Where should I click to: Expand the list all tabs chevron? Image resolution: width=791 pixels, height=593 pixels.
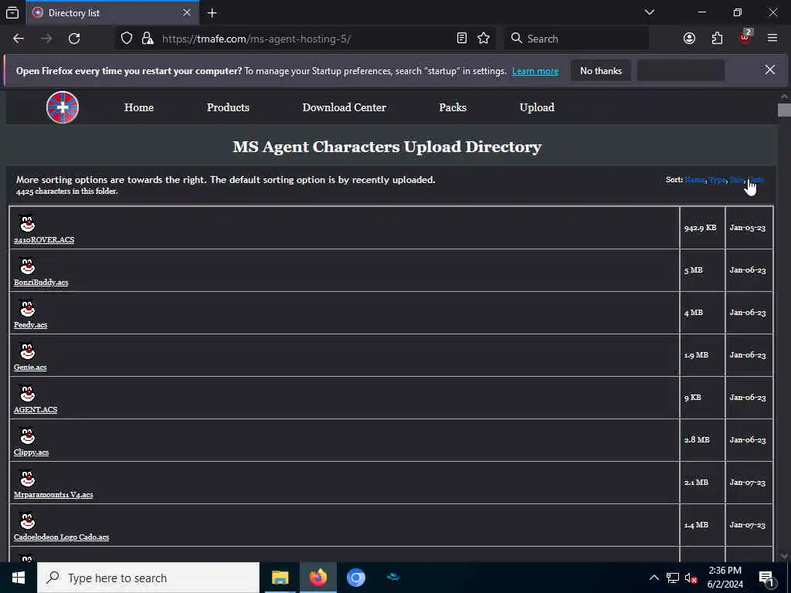pos(650,12)
